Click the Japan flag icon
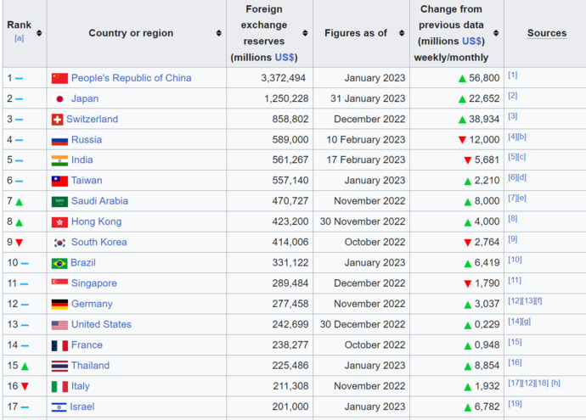Screen dimensions: 586x420 click(59, 99)
